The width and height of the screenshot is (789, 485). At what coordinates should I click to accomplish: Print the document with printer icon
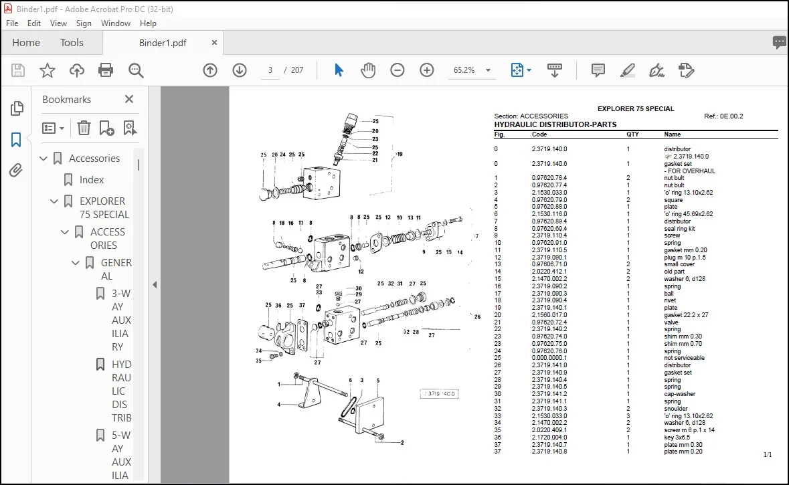[x=106, y=70]
